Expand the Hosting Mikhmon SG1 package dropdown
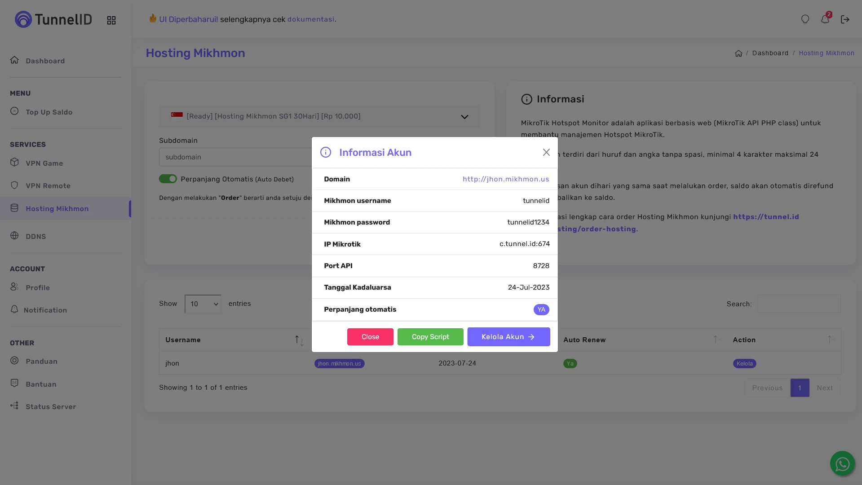 319,116
